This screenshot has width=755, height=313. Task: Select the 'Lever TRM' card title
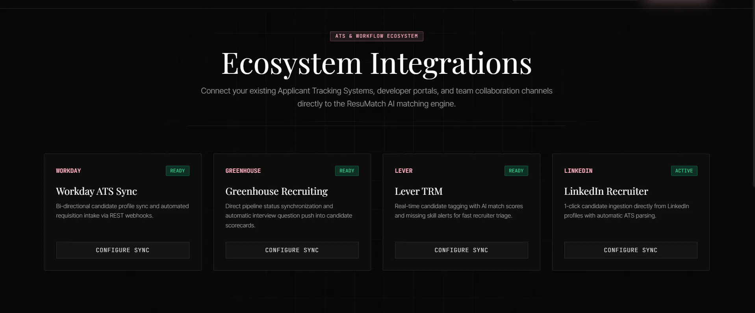(x=419, y=191)
